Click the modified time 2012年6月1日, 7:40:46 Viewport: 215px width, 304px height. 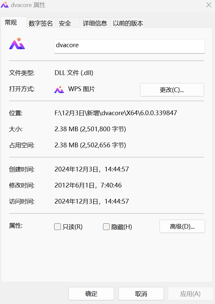point(88,185)
